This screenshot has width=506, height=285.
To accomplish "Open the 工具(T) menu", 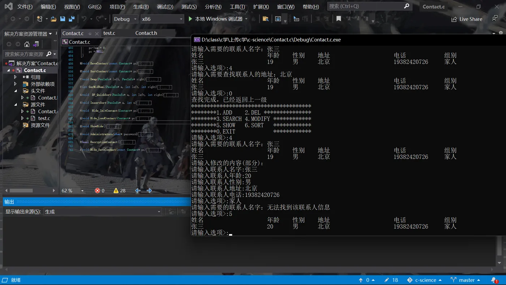I will pyautogui.click(x=237, y=7).
